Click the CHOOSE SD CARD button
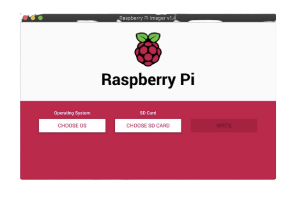Viewport: 292px width, 206px height. click(x=148, y=125)
